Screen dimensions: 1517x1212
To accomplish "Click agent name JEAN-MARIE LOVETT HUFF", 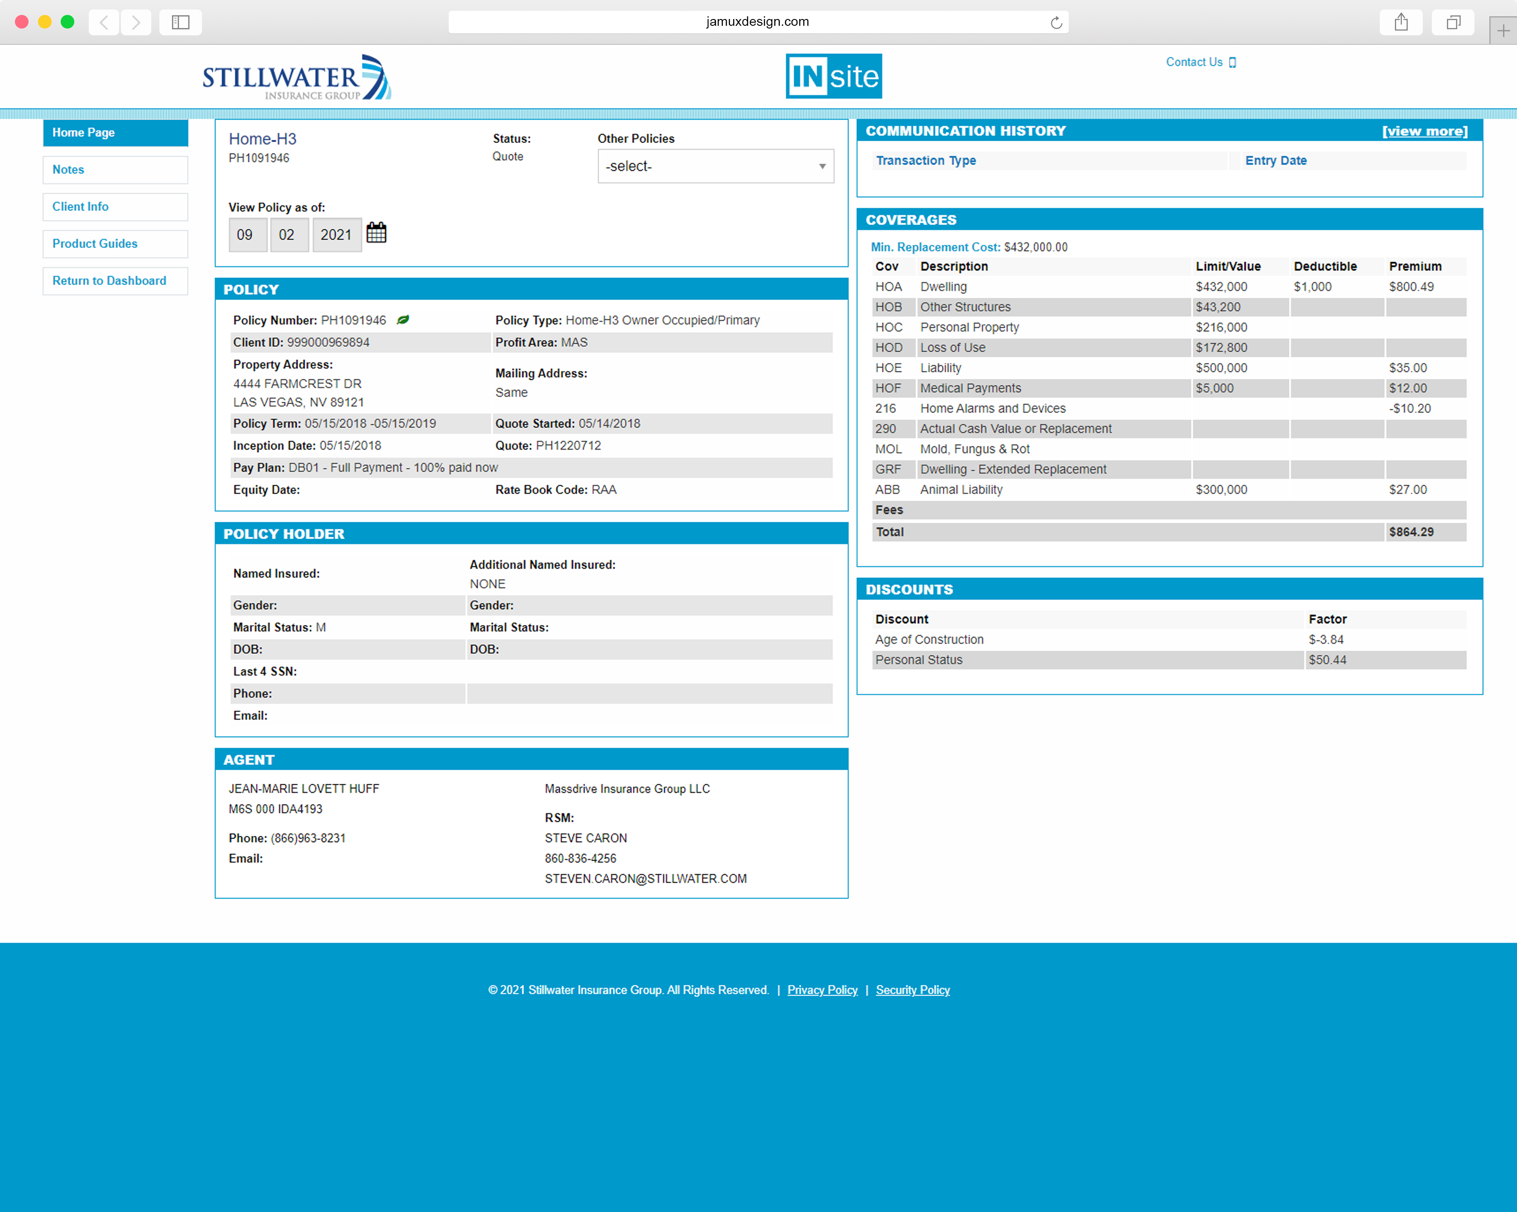I will [304, 789].
